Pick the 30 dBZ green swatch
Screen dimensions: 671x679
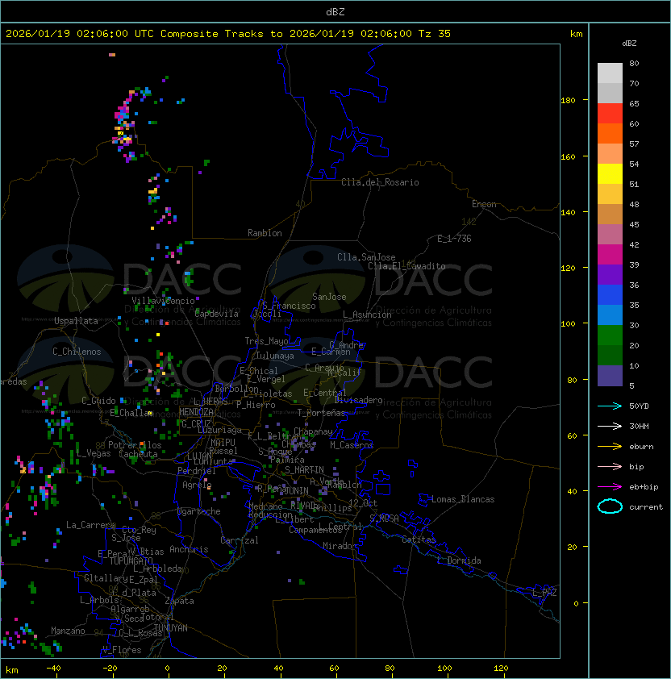pyautogui.click(x=610, y=335)
